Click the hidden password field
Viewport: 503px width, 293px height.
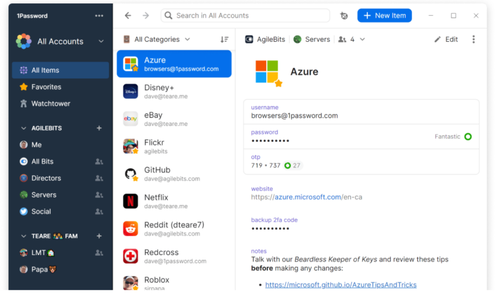361,137
